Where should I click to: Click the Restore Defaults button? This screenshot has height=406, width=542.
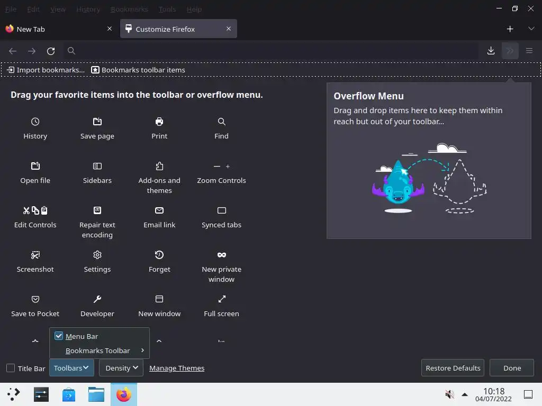coord(453,368)
